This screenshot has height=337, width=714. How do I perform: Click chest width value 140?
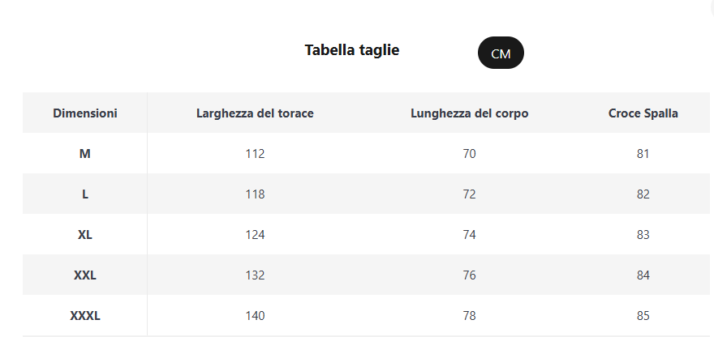coord(255,316)
